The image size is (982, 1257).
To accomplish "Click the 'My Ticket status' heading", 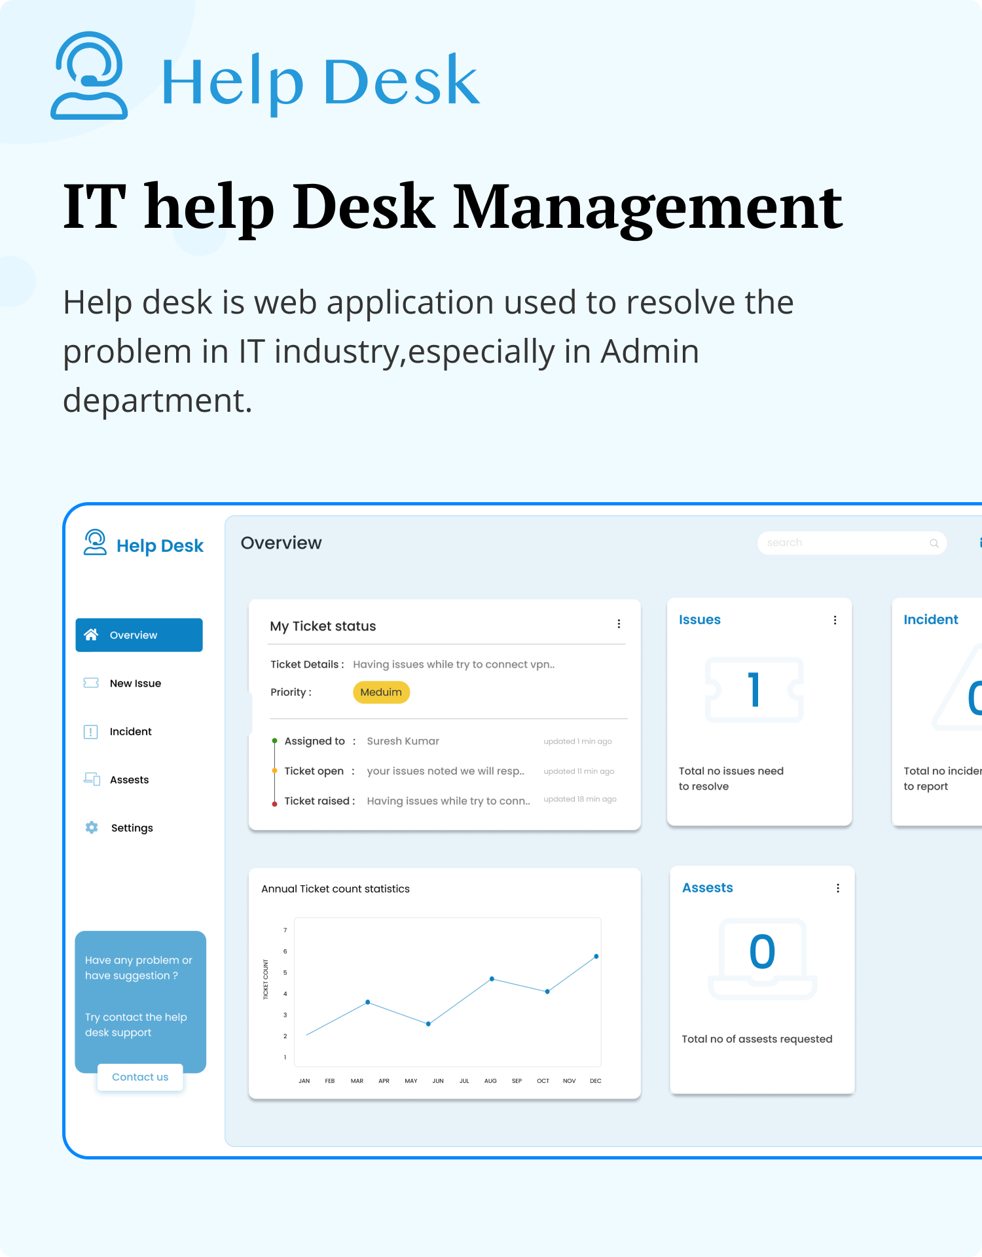I will (x=323, y=626).
